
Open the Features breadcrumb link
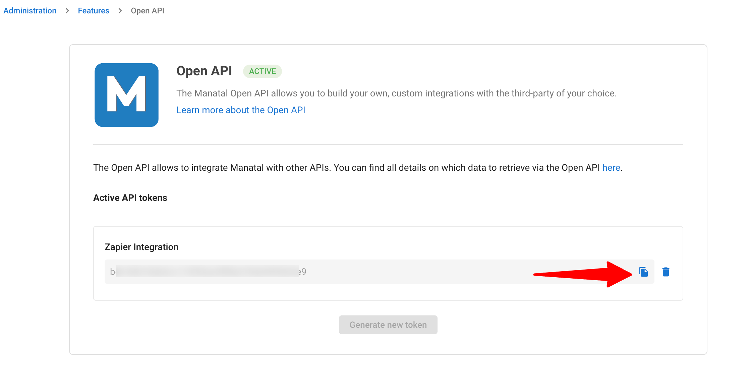click(94, 11)
